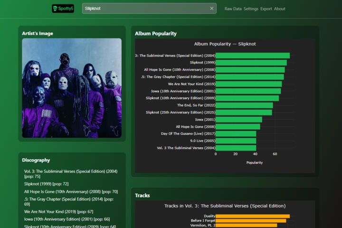Click the Slipknot 10th Anniversary Edition (2009) bar

pos(247,98)
